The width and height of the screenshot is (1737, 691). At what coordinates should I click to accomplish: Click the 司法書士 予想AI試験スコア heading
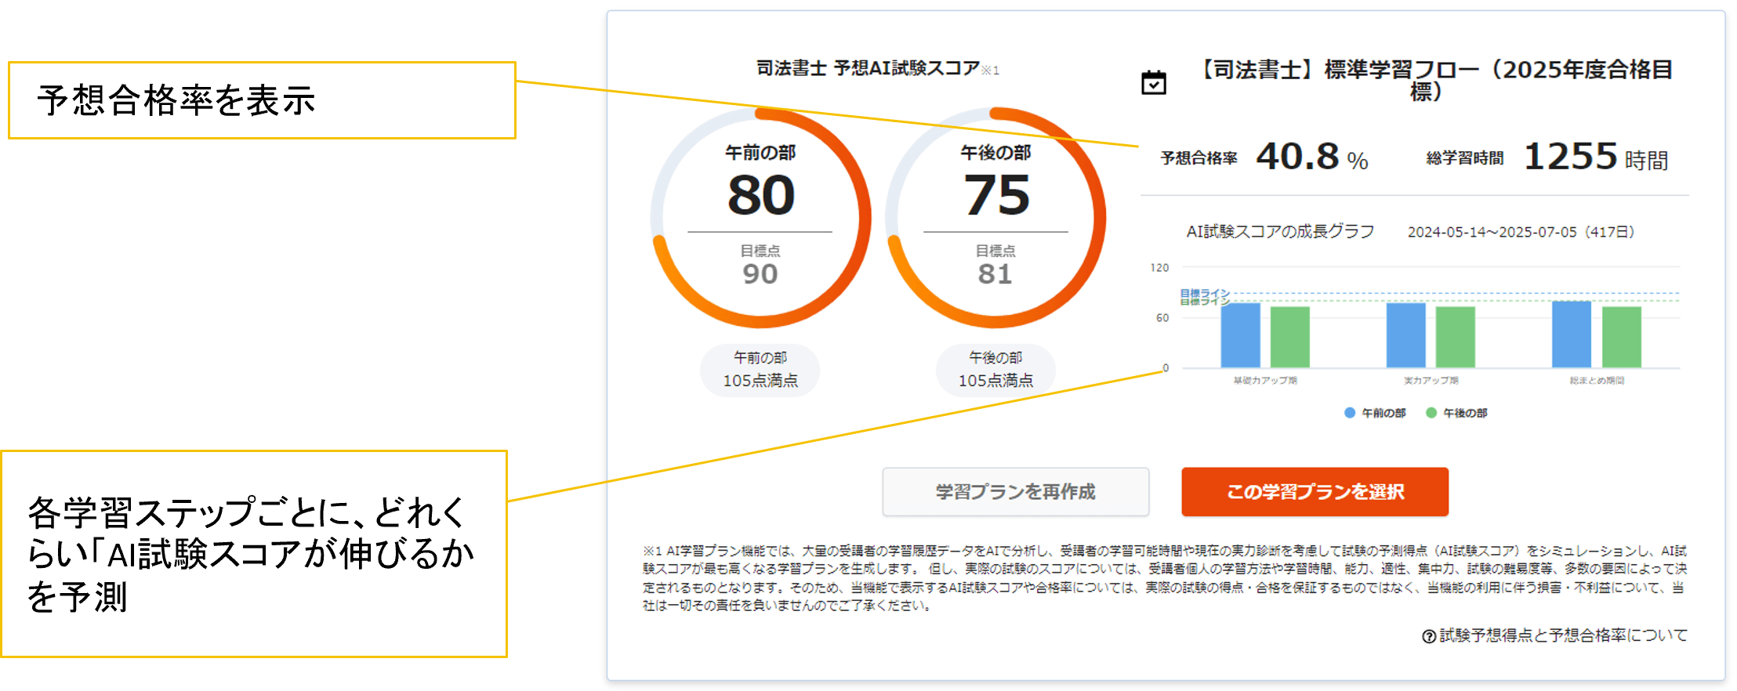click(x=868, y=69)
